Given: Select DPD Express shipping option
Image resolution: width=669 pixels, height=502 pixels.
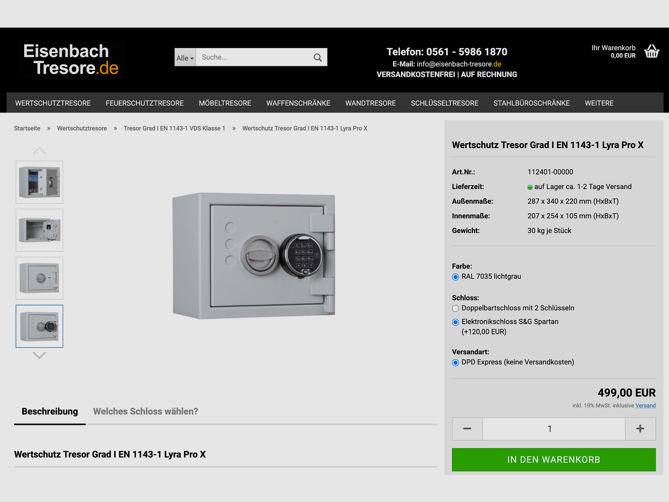Looking at the screenshot, I should pyautogui.click(x=456, y=363).
